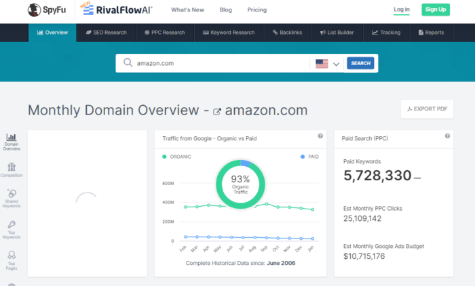Image resolution: width=475 pixels, height=286 pixels.
Task: Open the RivalFlowAI logo link
Action: point(117,9)
